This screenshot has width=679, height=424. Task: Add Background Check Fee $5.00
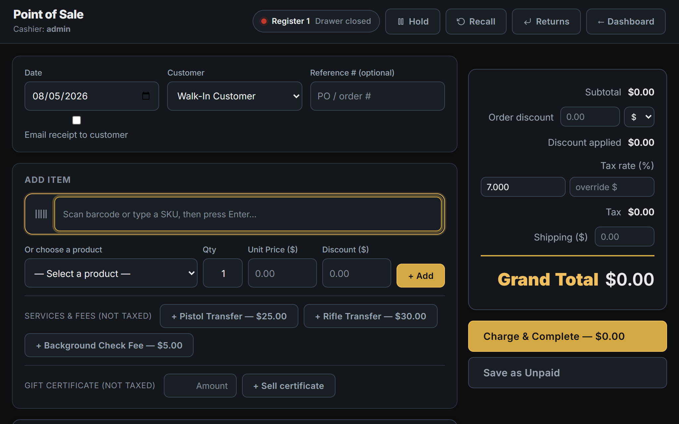[x=109, y=345]
